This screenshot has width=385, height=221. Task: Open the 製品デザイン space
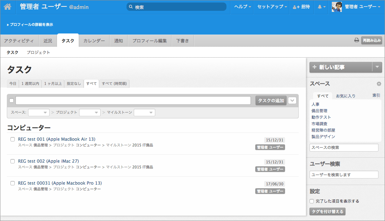pos(323,136)
